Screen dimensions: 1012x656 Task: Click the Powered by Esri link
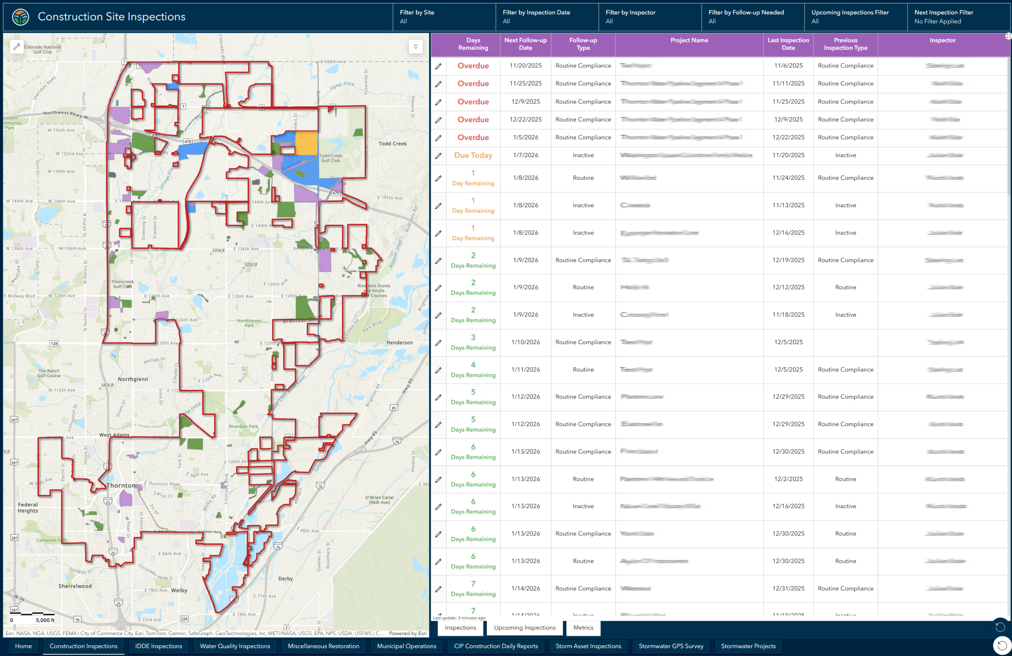407,633
